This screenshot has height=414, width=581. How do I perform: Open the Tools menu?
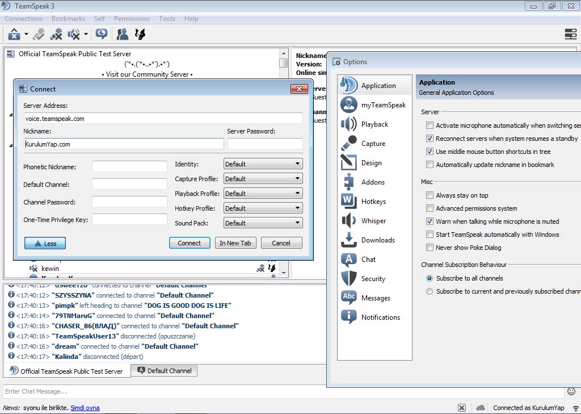click(x=167, y=19)
